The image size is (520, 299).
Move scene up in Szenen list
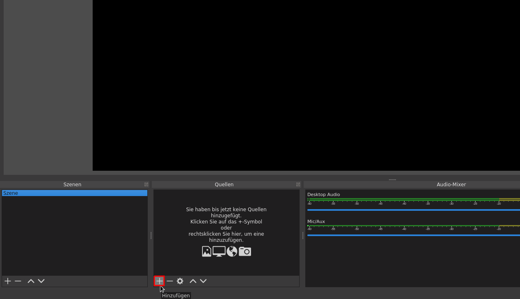click(31, 281)
